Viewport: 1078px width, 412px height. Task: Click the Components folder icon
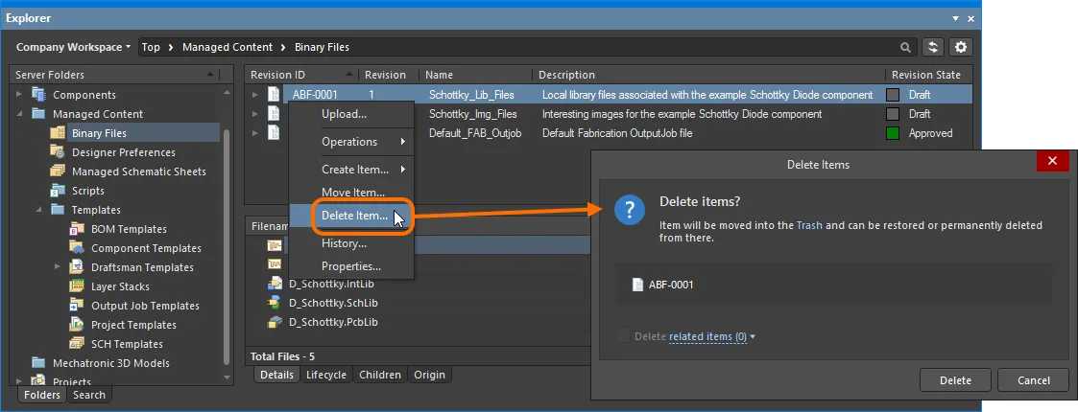click(x=39, y=95)
